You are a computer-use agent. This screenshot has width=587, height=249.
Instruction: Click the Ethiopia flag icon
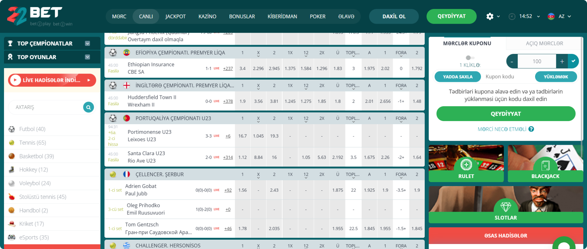click(127, 53)
